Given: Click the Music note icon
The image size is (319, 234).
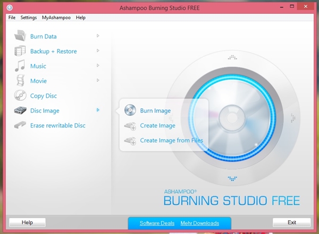Looking at the screenshot, I should (x=20, y=66).
